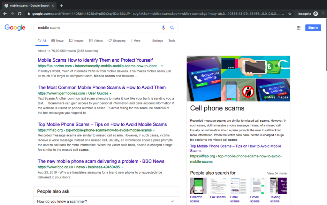Close the mobile scams Google Search tab
The image size is (327, 205).
tap(53, 6)
